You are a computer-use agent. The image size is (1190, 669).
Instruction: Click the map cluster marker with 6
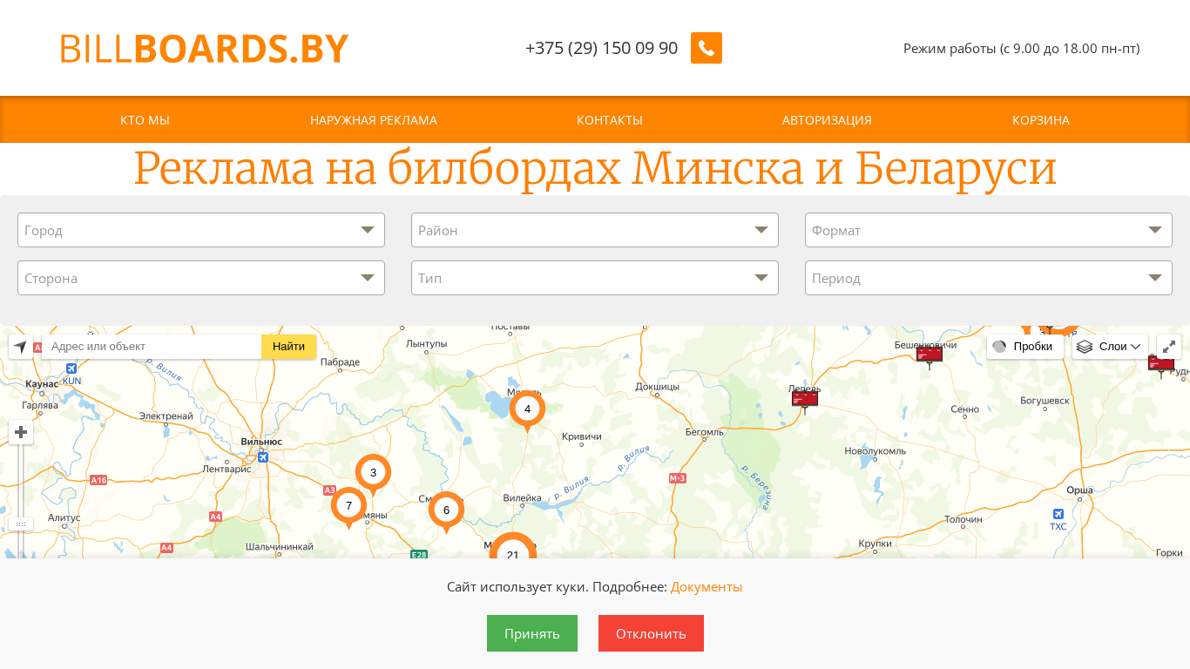(x=446, y=511)
